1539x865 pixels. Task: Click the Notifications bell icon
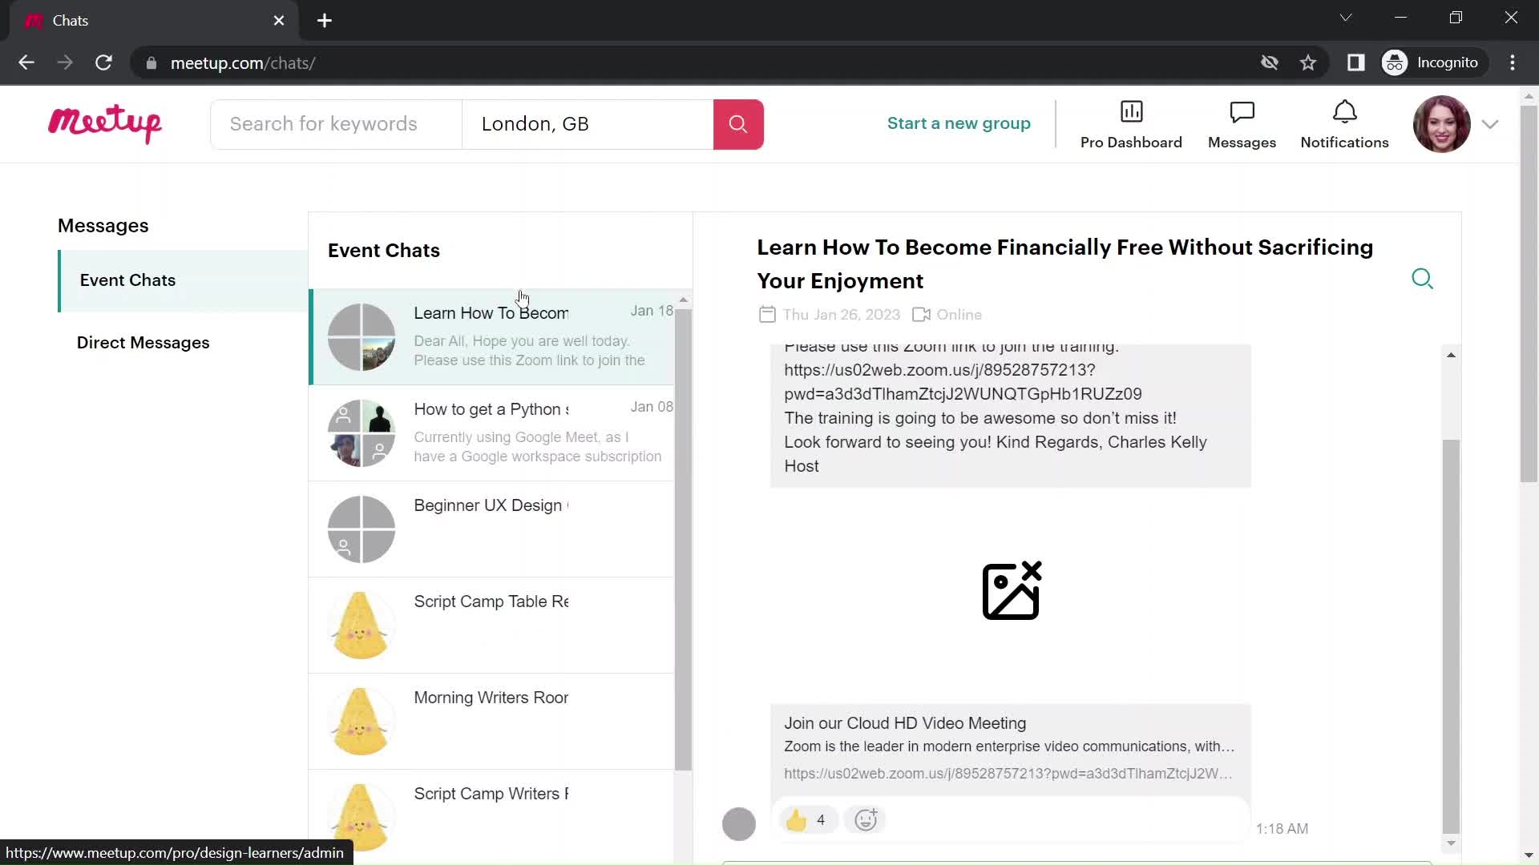tap(1343, 113)
